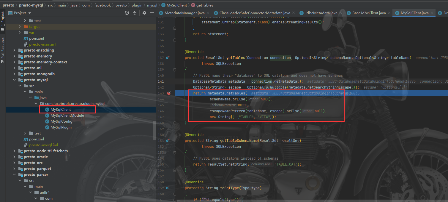Switch to the ClassLoaderSafeConnectorMetadata.java tab
The height and width of the screenshot is (202, 448).
[x=255, y=13]
